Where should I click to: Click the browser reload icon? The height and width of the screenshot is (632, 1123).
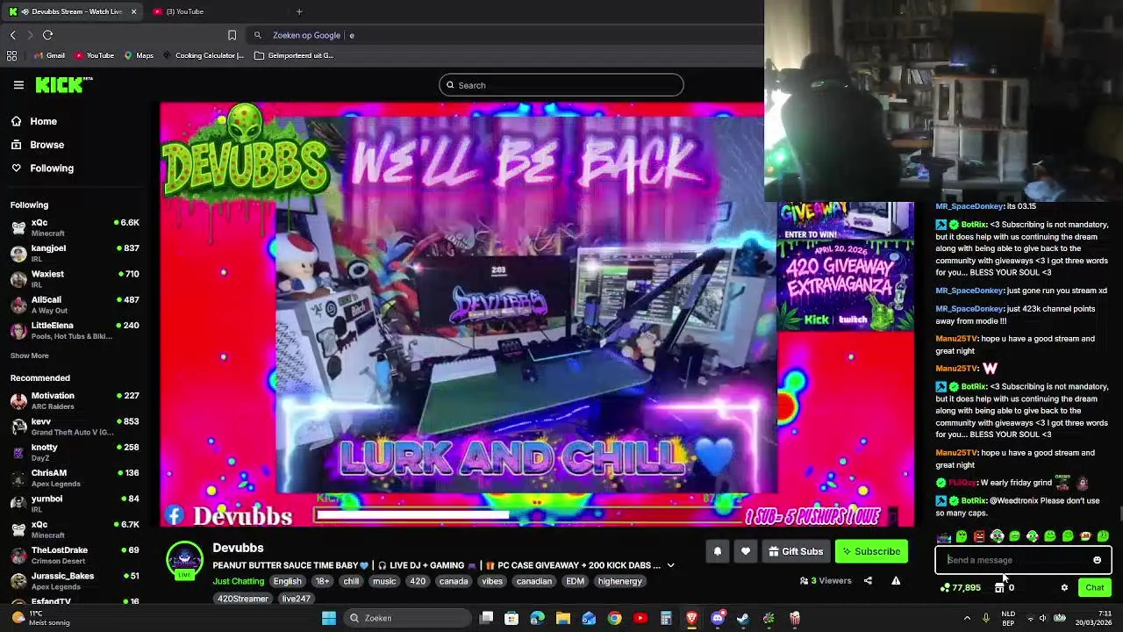[47, 35]
